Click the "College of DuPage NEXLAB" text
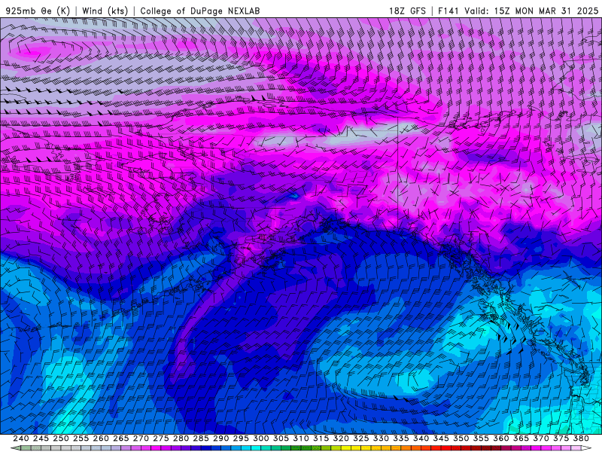The image size is (602, 452). point(200,11)
